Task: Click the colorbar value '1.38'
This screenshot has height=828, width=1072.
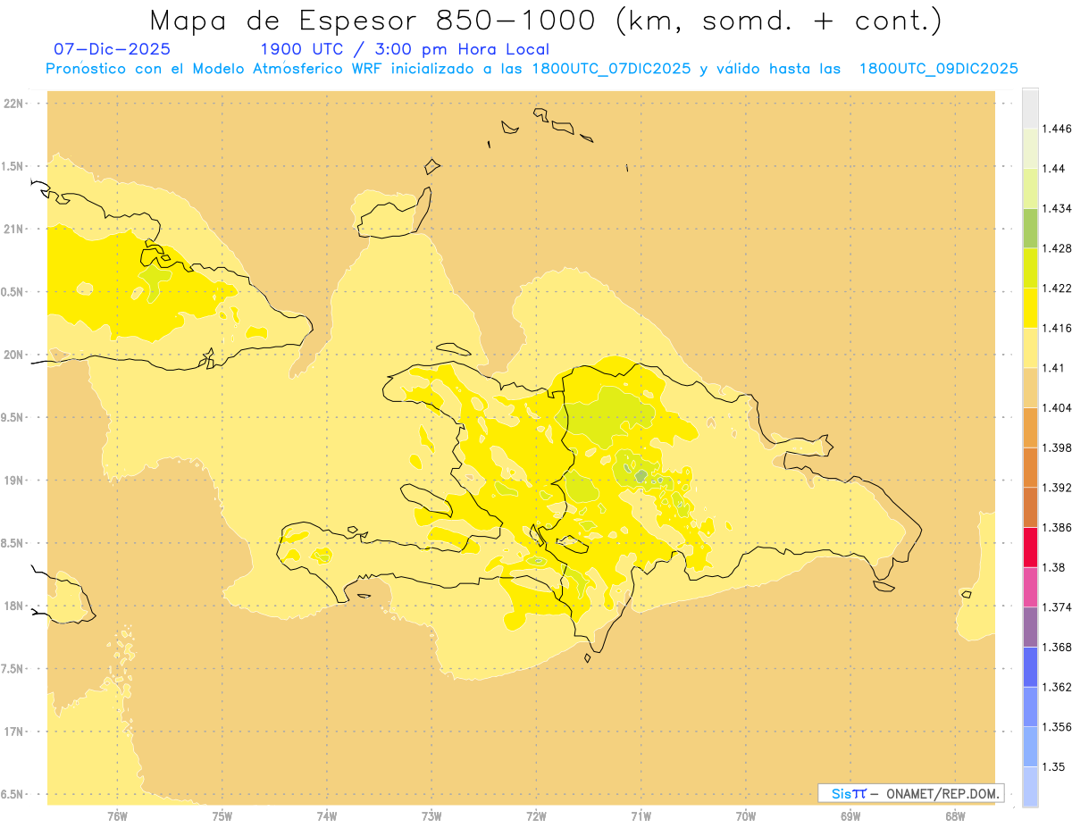Action: 1053,567
